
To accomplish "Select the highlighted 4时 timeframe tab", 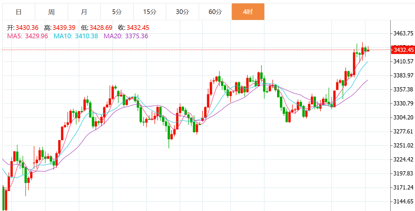I will click(248, 12).
